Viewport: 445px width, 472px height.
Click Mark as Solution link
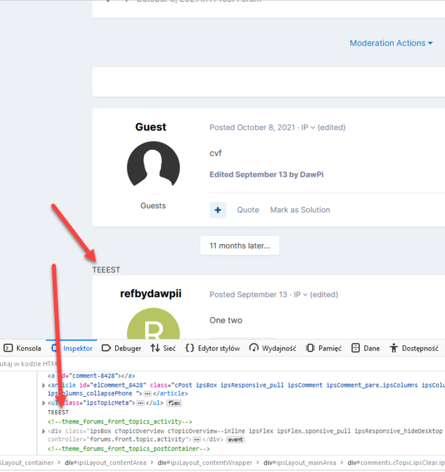tap(300, 210)
